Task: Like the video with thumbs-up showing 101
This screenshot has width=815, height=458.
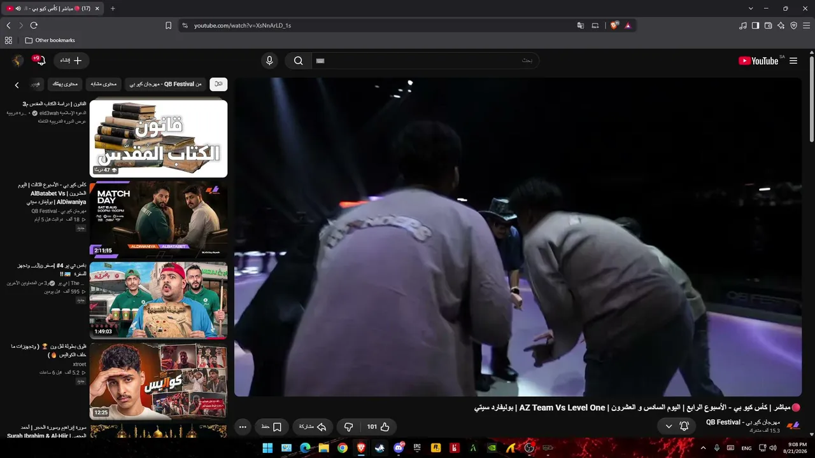Action: click(x=378, y=427)
